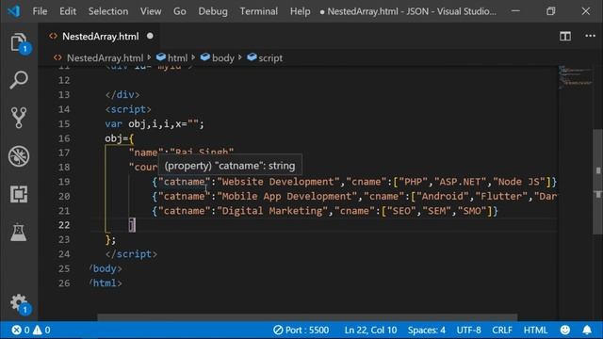The height and width of the screenshot is (339, 603).
Task: Open the Extensions view icon
Action: 19,194
